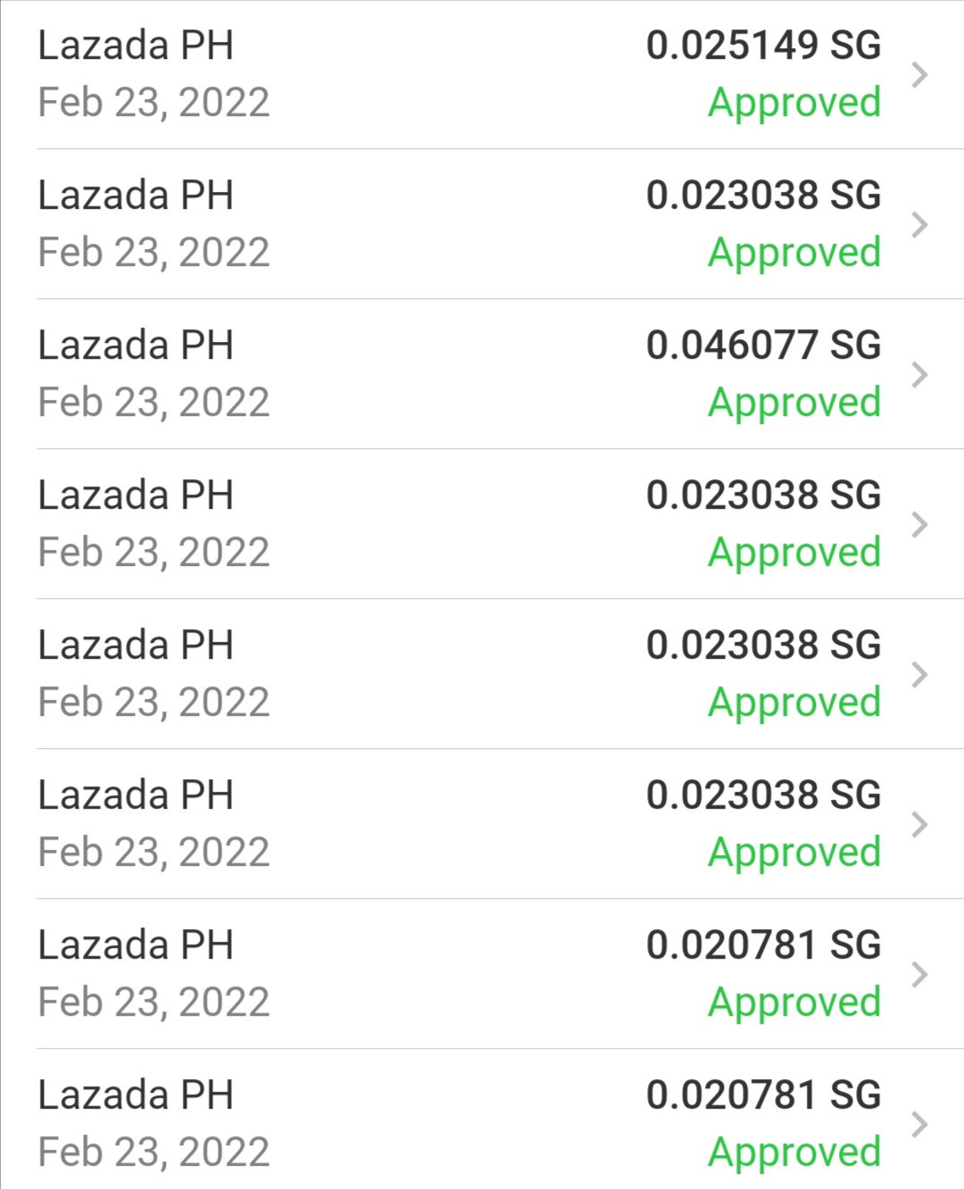Select the 0.046077 SG amount

pyautogui.click(x=764, y=345)
